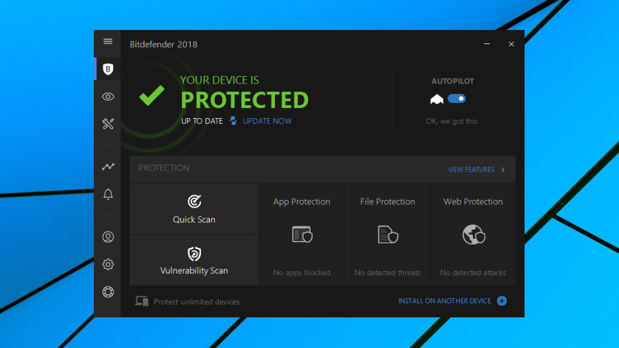This screenshot has height=348, width=619.
Task: Click the Quick Scan target icon
Action: tap(194, 201)
